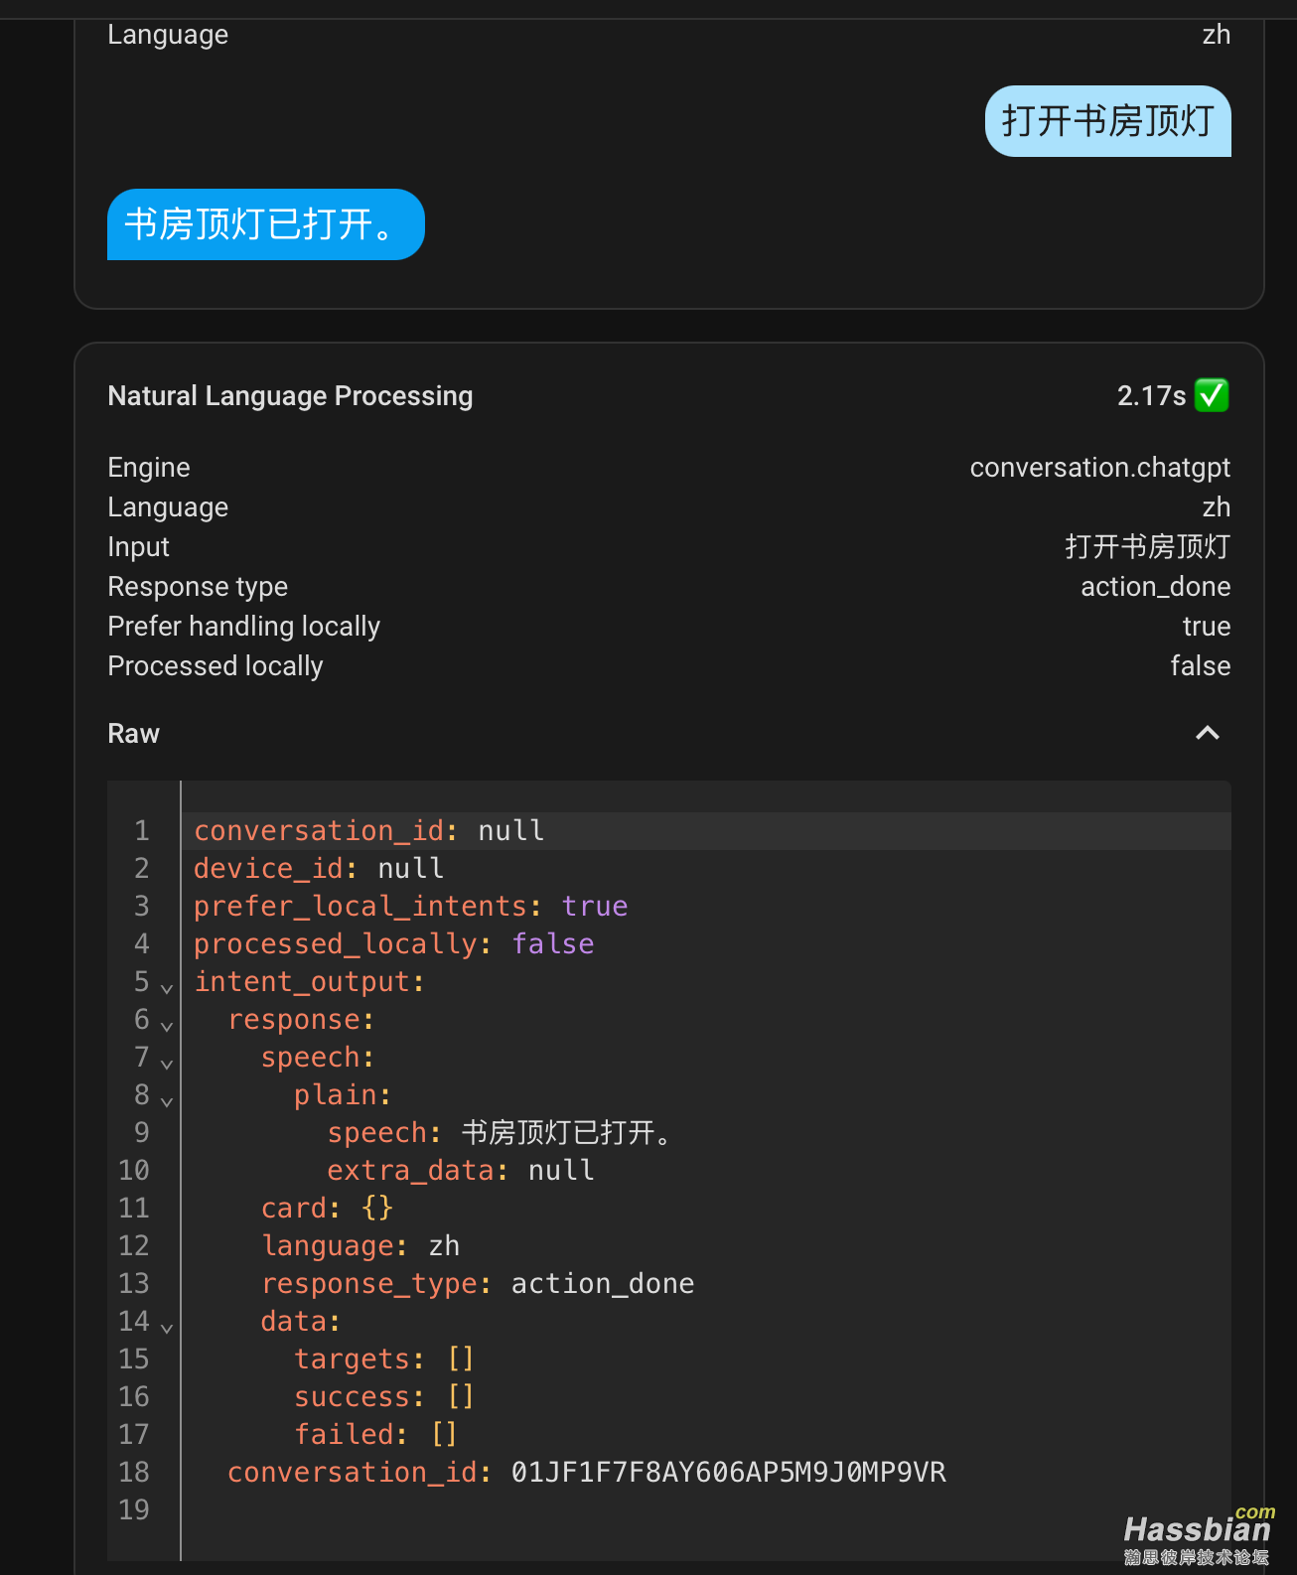This screenshot has width=1297, height=1575.
Task: Click the Response type label
Action: 198,586
